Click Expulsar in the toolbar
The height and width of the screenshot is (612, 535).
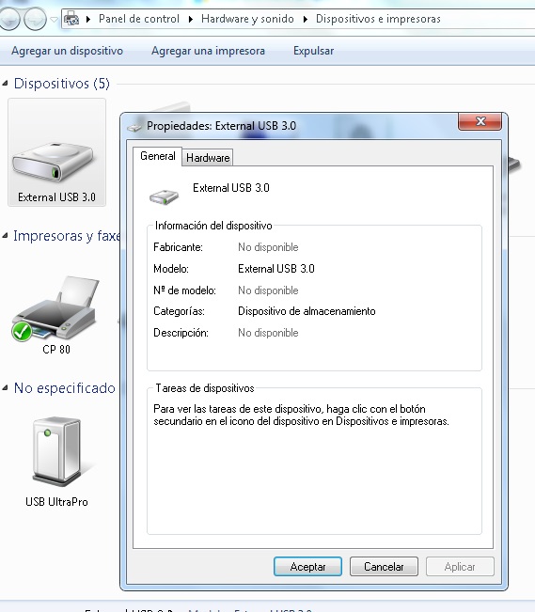point(314,51)
